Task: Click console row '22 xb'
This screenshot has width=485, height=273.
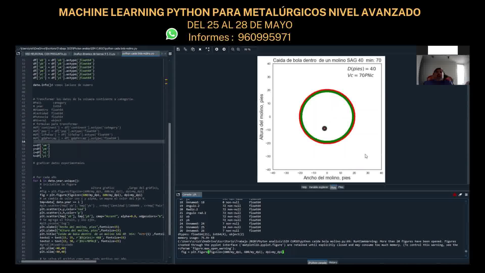Action: [x=220, y=217]
